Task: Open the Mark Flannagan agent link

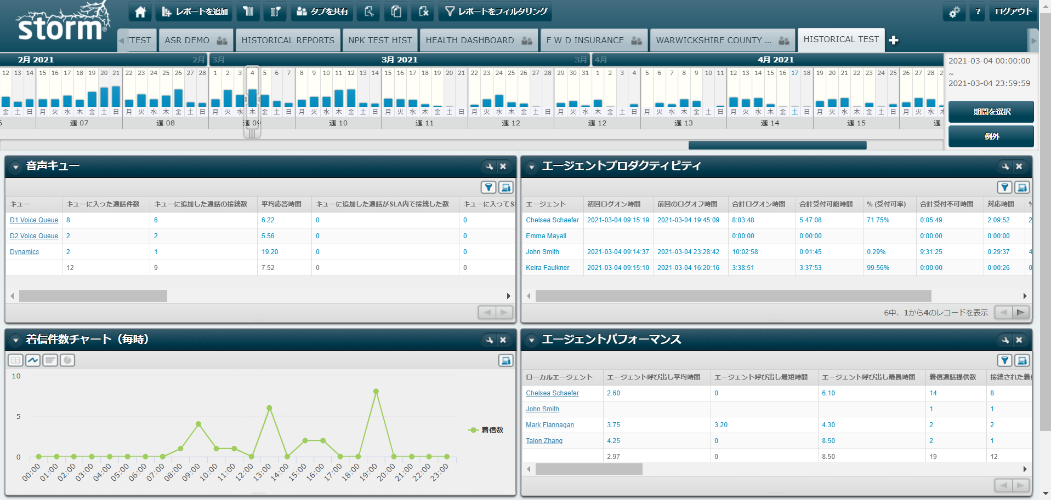Action: 550,425
